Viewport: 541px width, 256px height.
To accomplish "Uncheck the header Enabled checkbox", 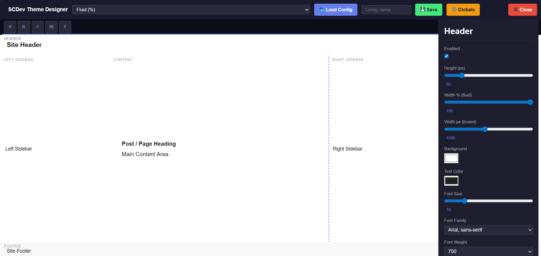I will click(447, 56).
